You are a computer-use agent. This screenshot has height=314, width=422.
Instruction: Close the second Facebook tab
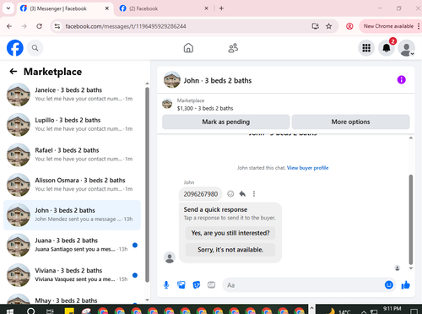[206, 8]
